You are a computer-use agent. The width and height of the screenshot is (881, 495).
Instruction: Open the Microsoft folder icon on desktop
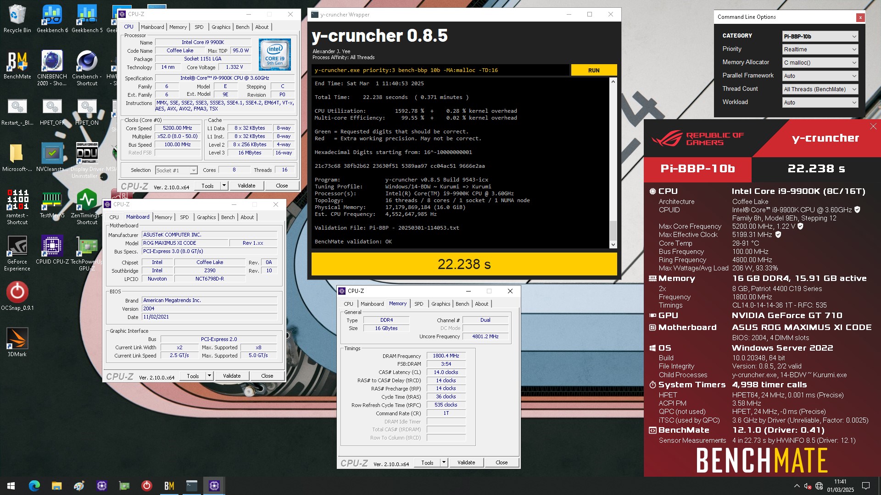[17, 157]
